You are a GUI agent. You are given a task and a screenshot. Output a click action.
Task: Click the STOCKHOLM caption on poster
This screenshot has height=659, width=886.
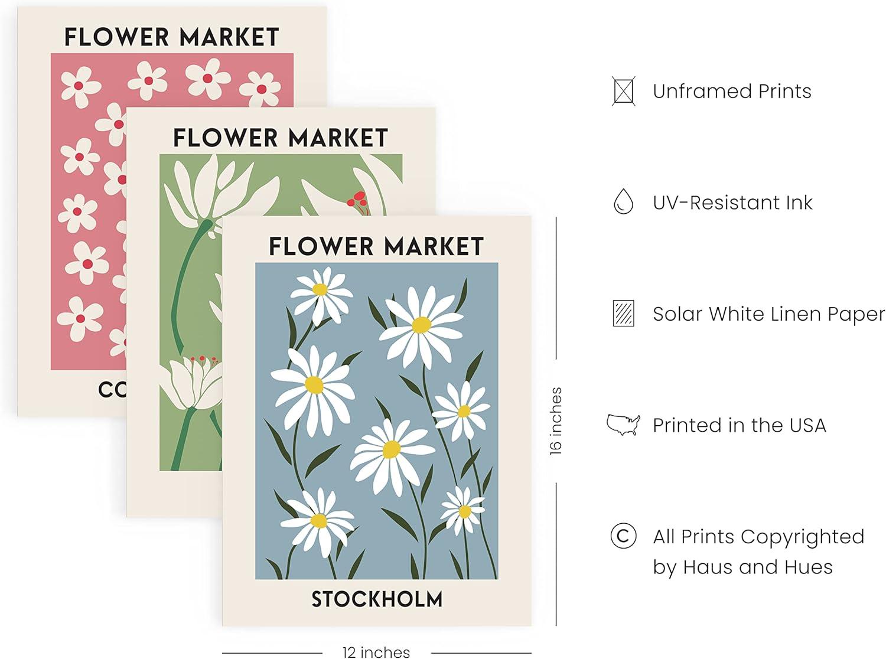click(377, 599)
